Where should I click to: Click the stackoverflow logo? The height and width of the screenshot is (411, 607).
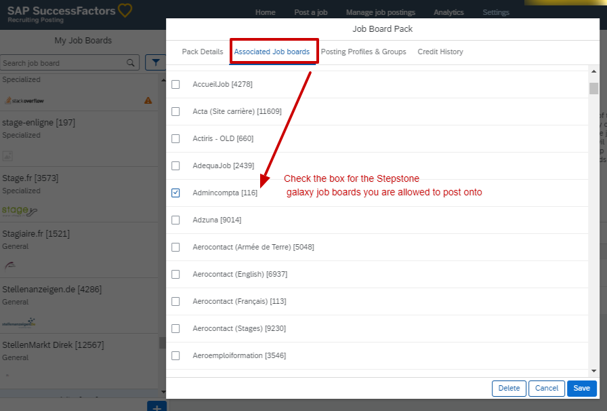click(x=24, y=101)
